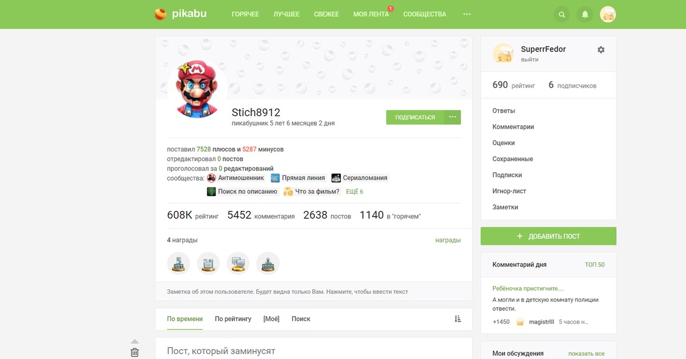The height and width of the screenshot is (359, 686).
Task: Click the trash bin icon on left edge
Action: [x=134, y=352]
